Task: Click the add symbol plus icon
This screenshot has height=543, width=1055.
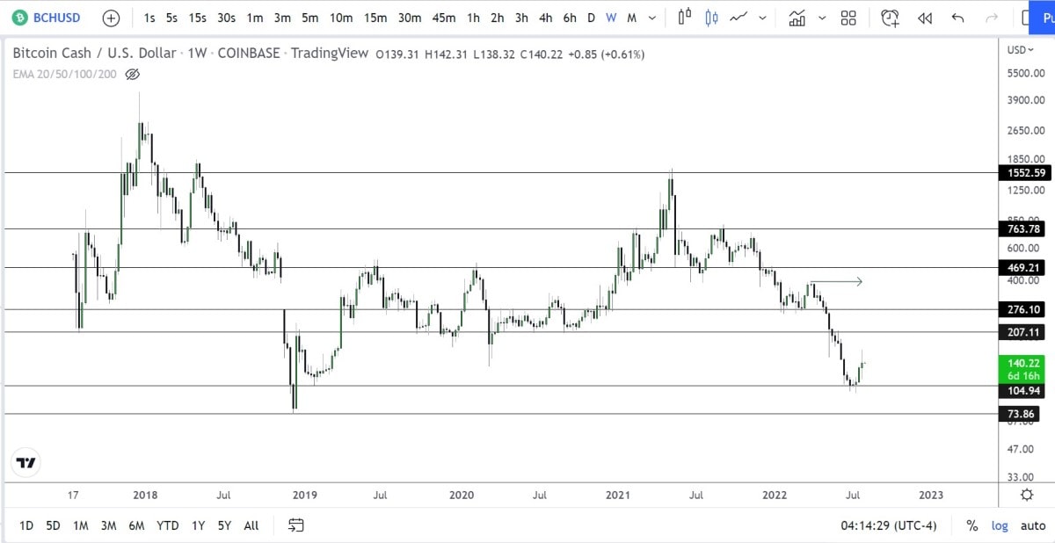Action: (111, 18)
